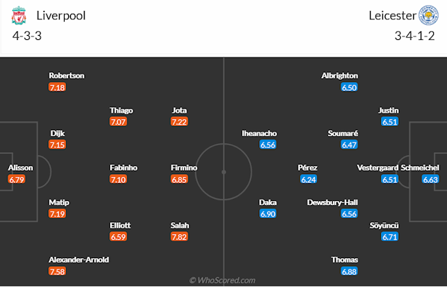
Task: Click the Robertson player name
Action: [x=66, y=76]
